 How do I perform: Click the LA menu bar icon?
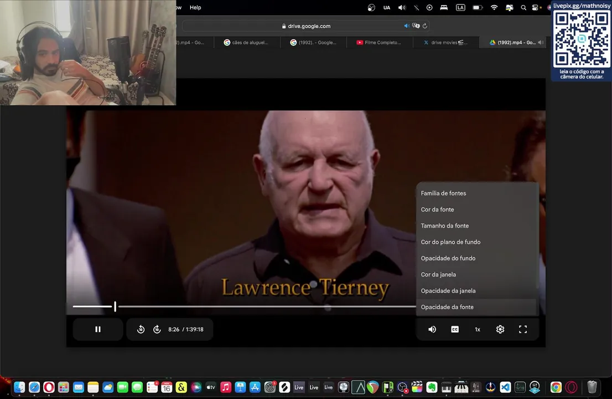pyautogui.click(x=460, y=7)
